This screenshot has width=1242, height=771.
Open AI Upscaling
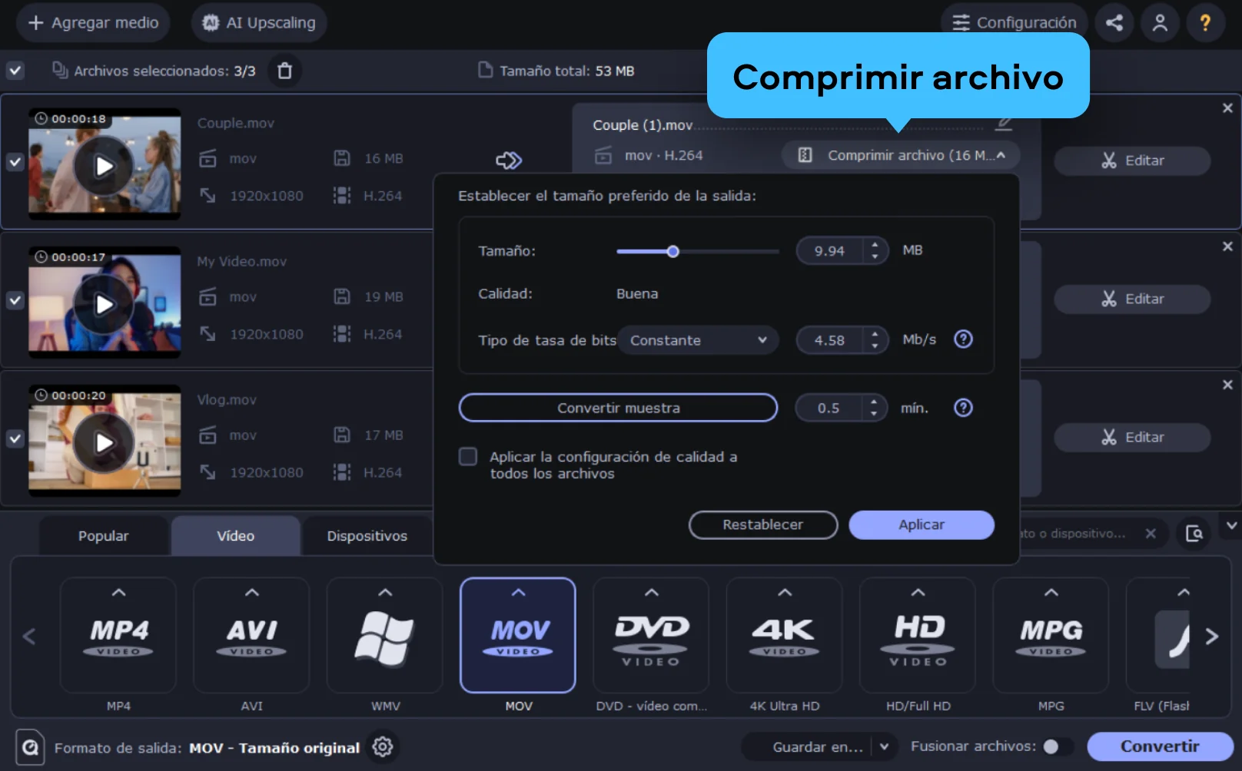pos(259,23)
